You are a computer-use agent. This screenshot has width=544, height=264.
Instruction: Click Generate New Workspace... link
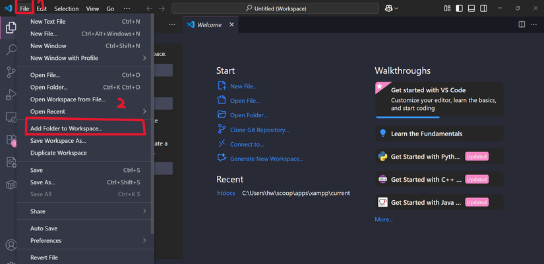pos(267,159)
